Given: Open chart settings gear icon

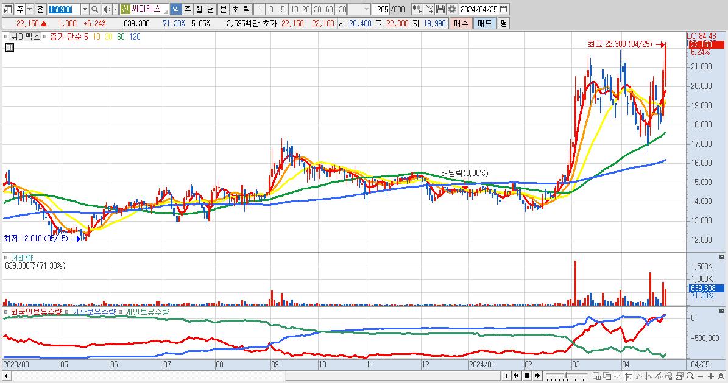Looking at the screenshot, I should coord(452,9).
